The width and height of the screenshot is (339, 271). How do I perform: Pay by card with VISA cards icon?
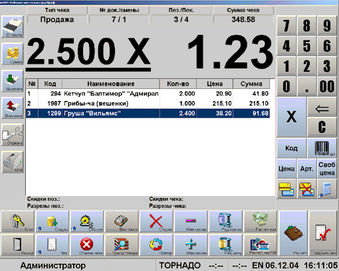point(260,245)
